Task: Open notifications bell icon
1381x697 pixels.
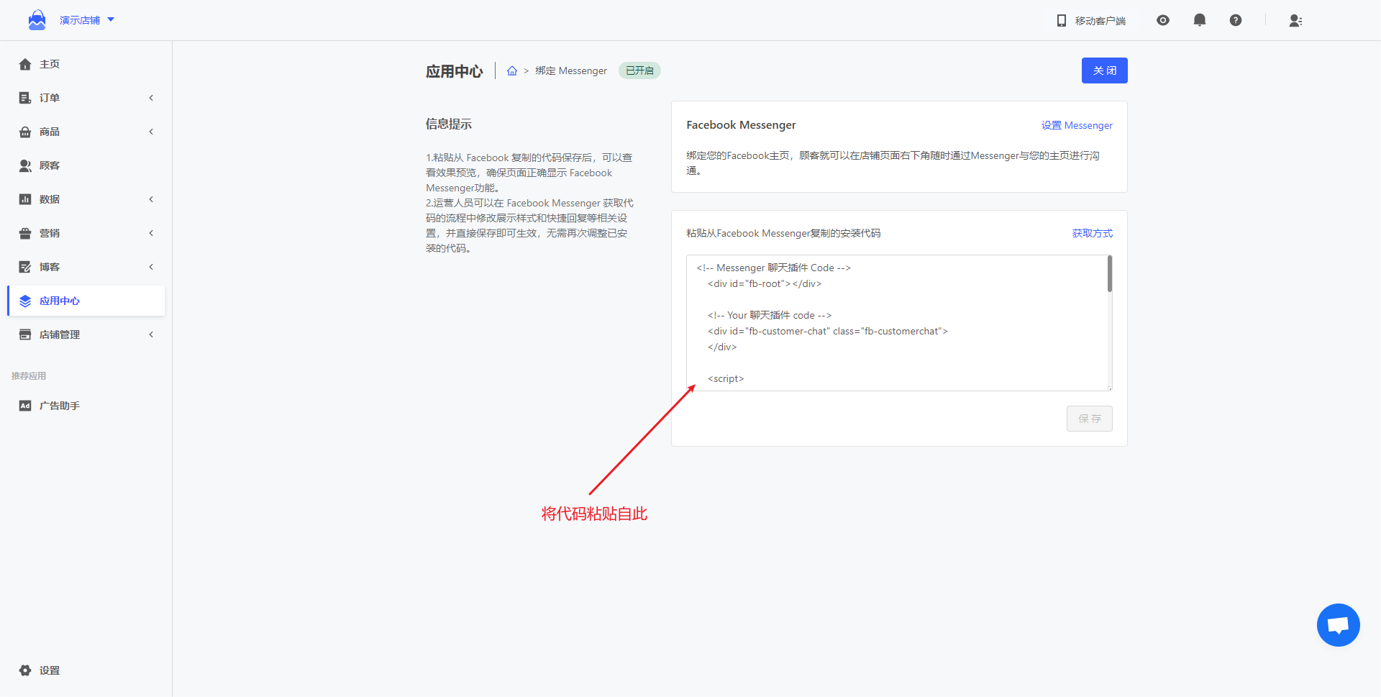Action: pyautogui.click(x=1200, y=20)
